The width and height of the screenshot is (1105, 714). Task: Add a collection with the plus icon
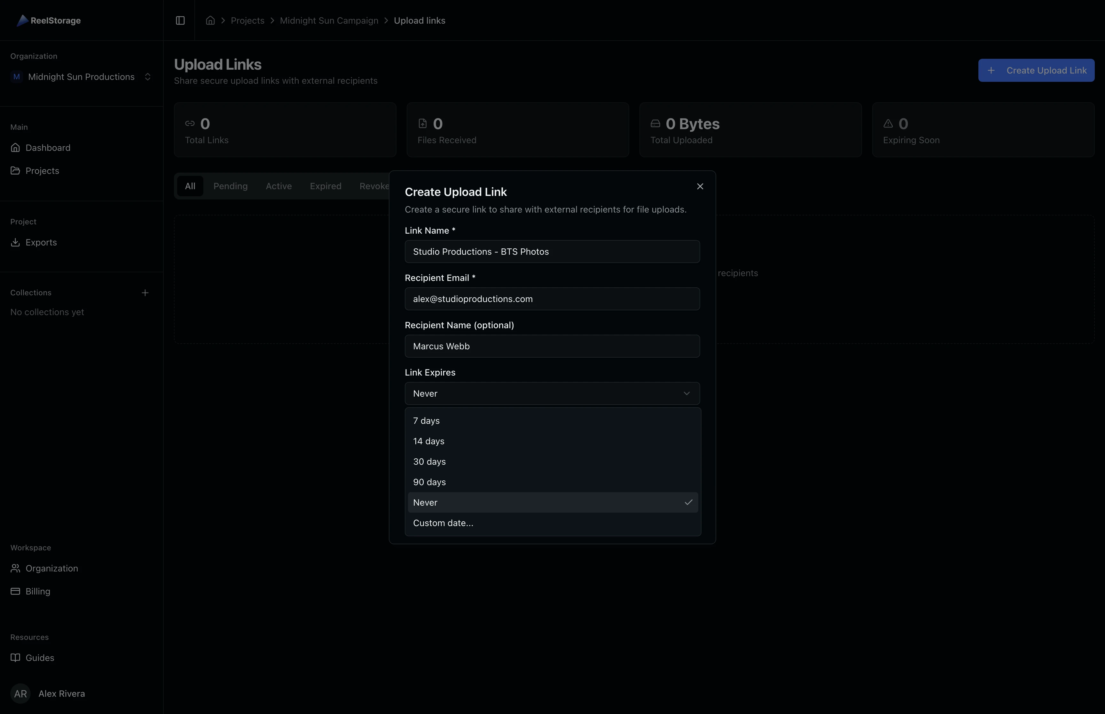[x=145, y=292]
